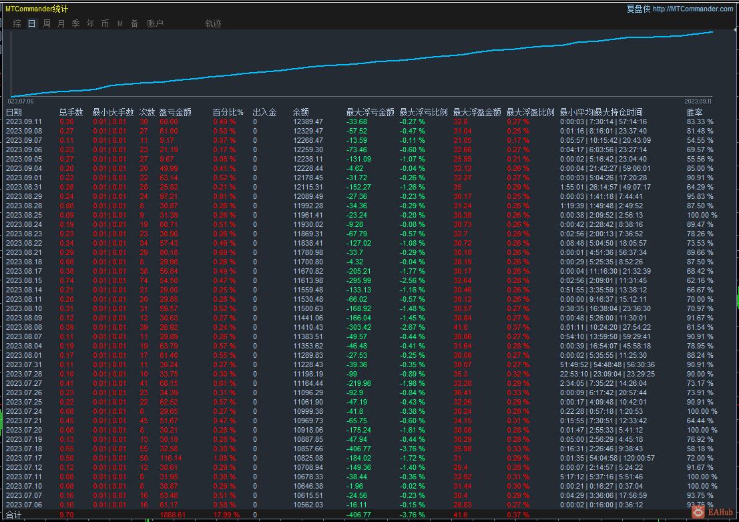Click the 账户 account tab
Image resolution: width=739 pixels, height=522 pixels.
pyautogui.click(x=155, y=23)
